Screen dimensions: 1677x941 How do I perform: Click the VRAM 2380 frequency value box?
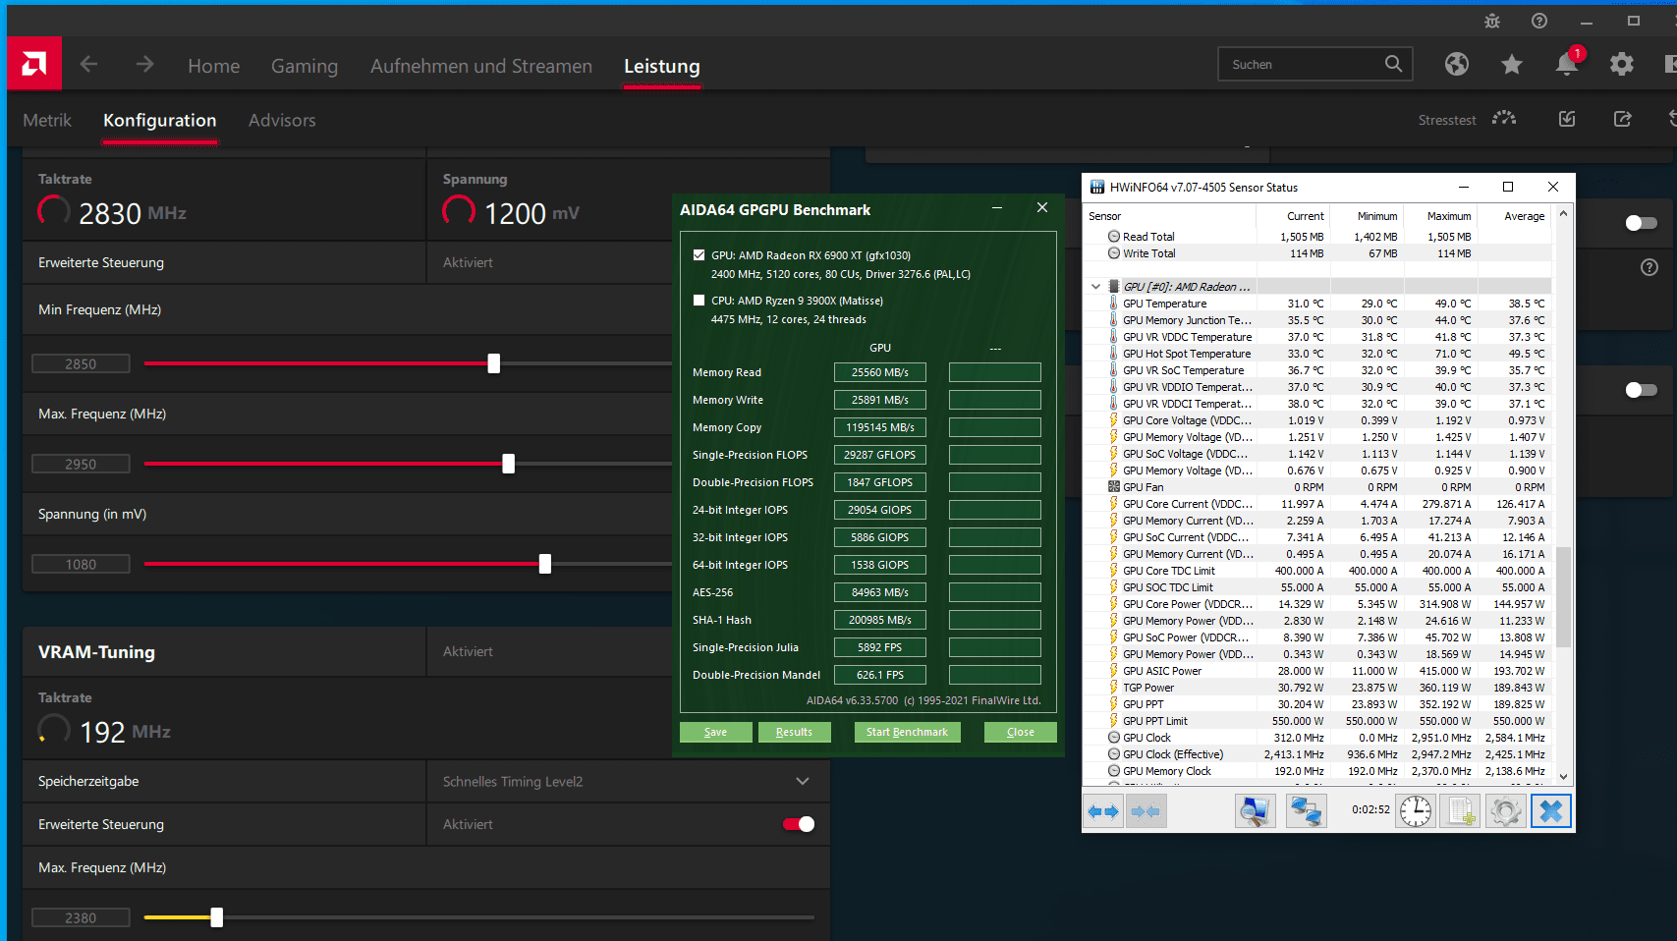coord(81,917)
